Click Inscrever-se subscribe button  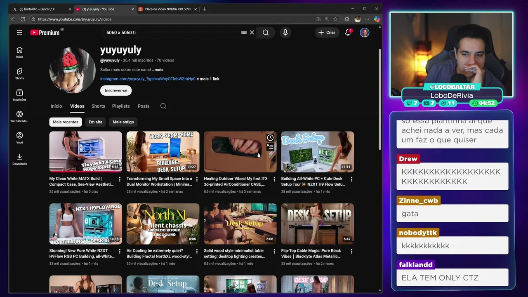(x=116, y=90)
